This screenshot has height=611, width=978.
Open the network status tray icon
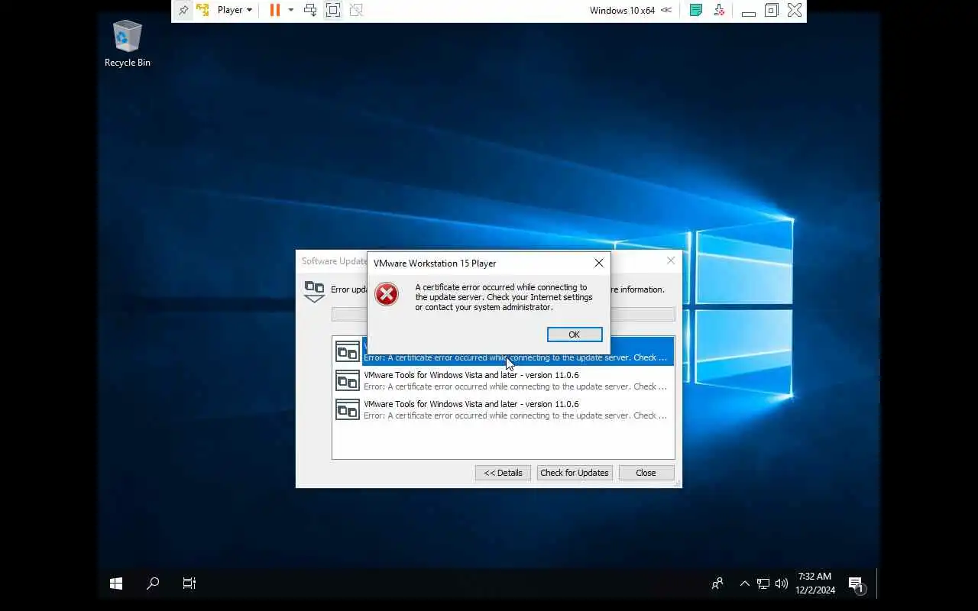[x=763, y=584]
